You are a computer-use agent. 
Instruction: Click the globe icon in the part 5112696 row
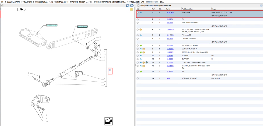pos(146,62)
